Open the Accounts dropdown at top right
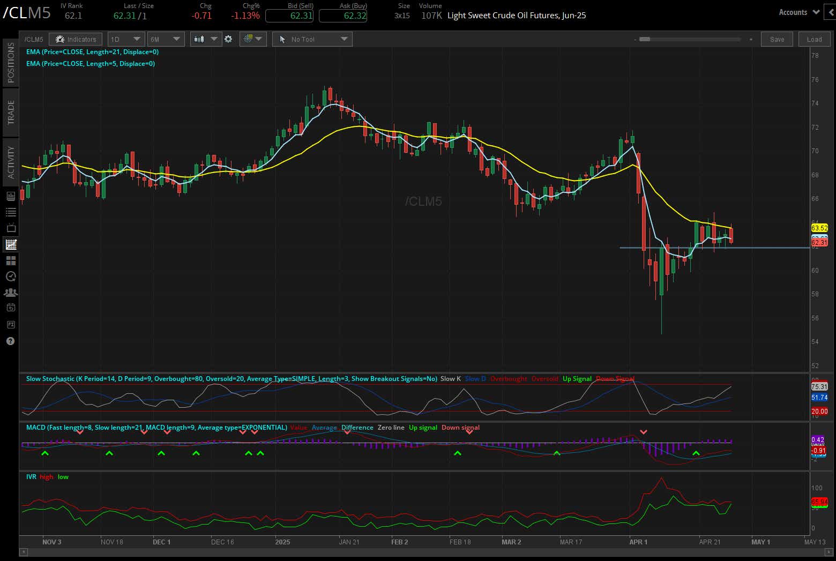 coord(798,12)
